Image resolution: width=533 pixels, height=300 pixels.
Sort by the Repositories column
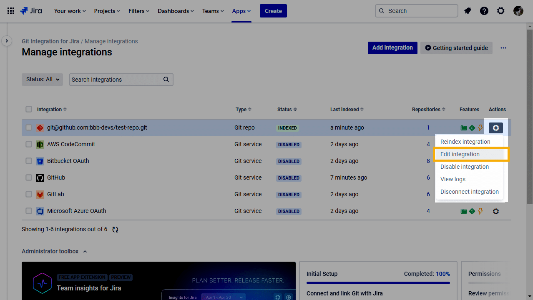click(x=429, y=110)
